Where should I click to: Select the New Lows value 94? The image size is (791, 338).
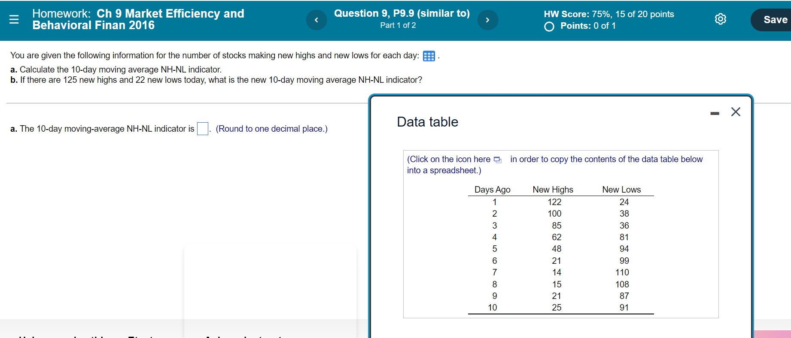coord(624,249)
